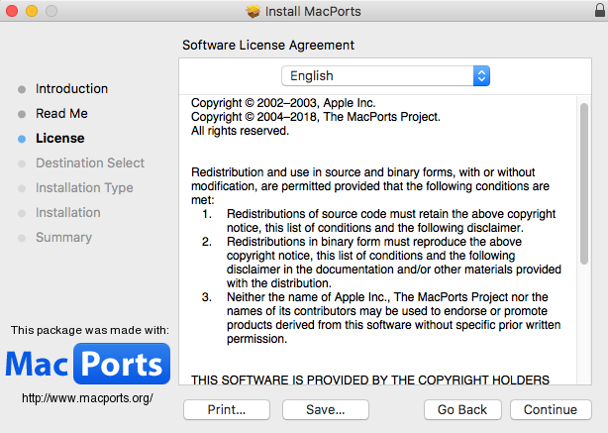Viewport: 608px width, 433px height.
Task: Click the blue dropdown arrows stepper
Action: pyautogui.click(x=481, y=75)
